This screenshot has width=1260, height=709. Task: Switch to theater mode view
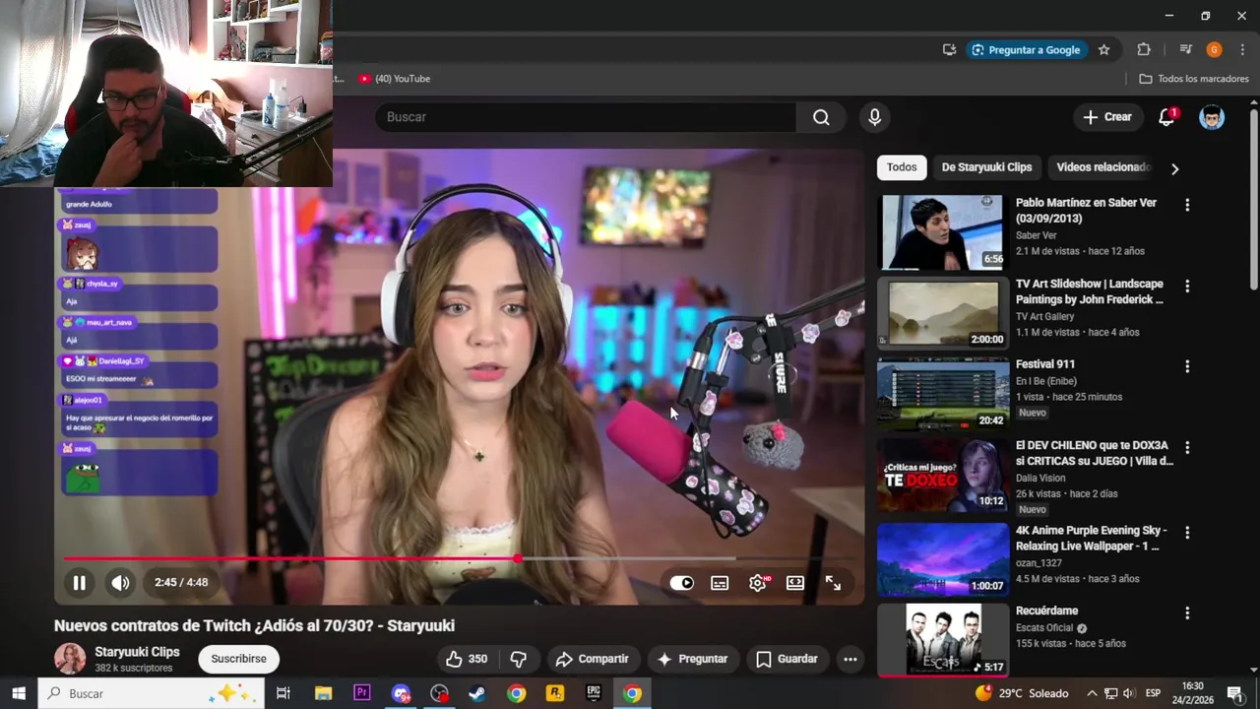point(795,583)
